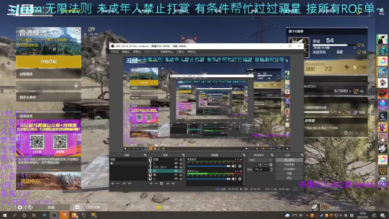389x219 pixels.
Task: Adjust desktop audio volume slider
Action: coord(208,166)
